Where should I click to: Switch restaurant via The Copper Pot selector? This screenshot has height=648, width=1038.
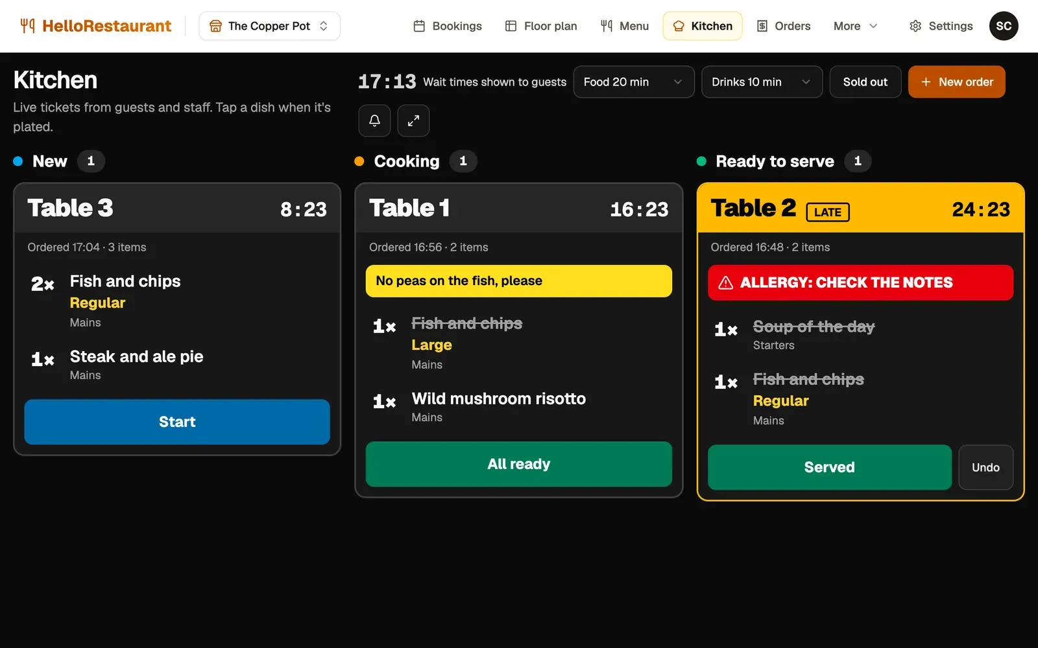(x=269, y=26)
